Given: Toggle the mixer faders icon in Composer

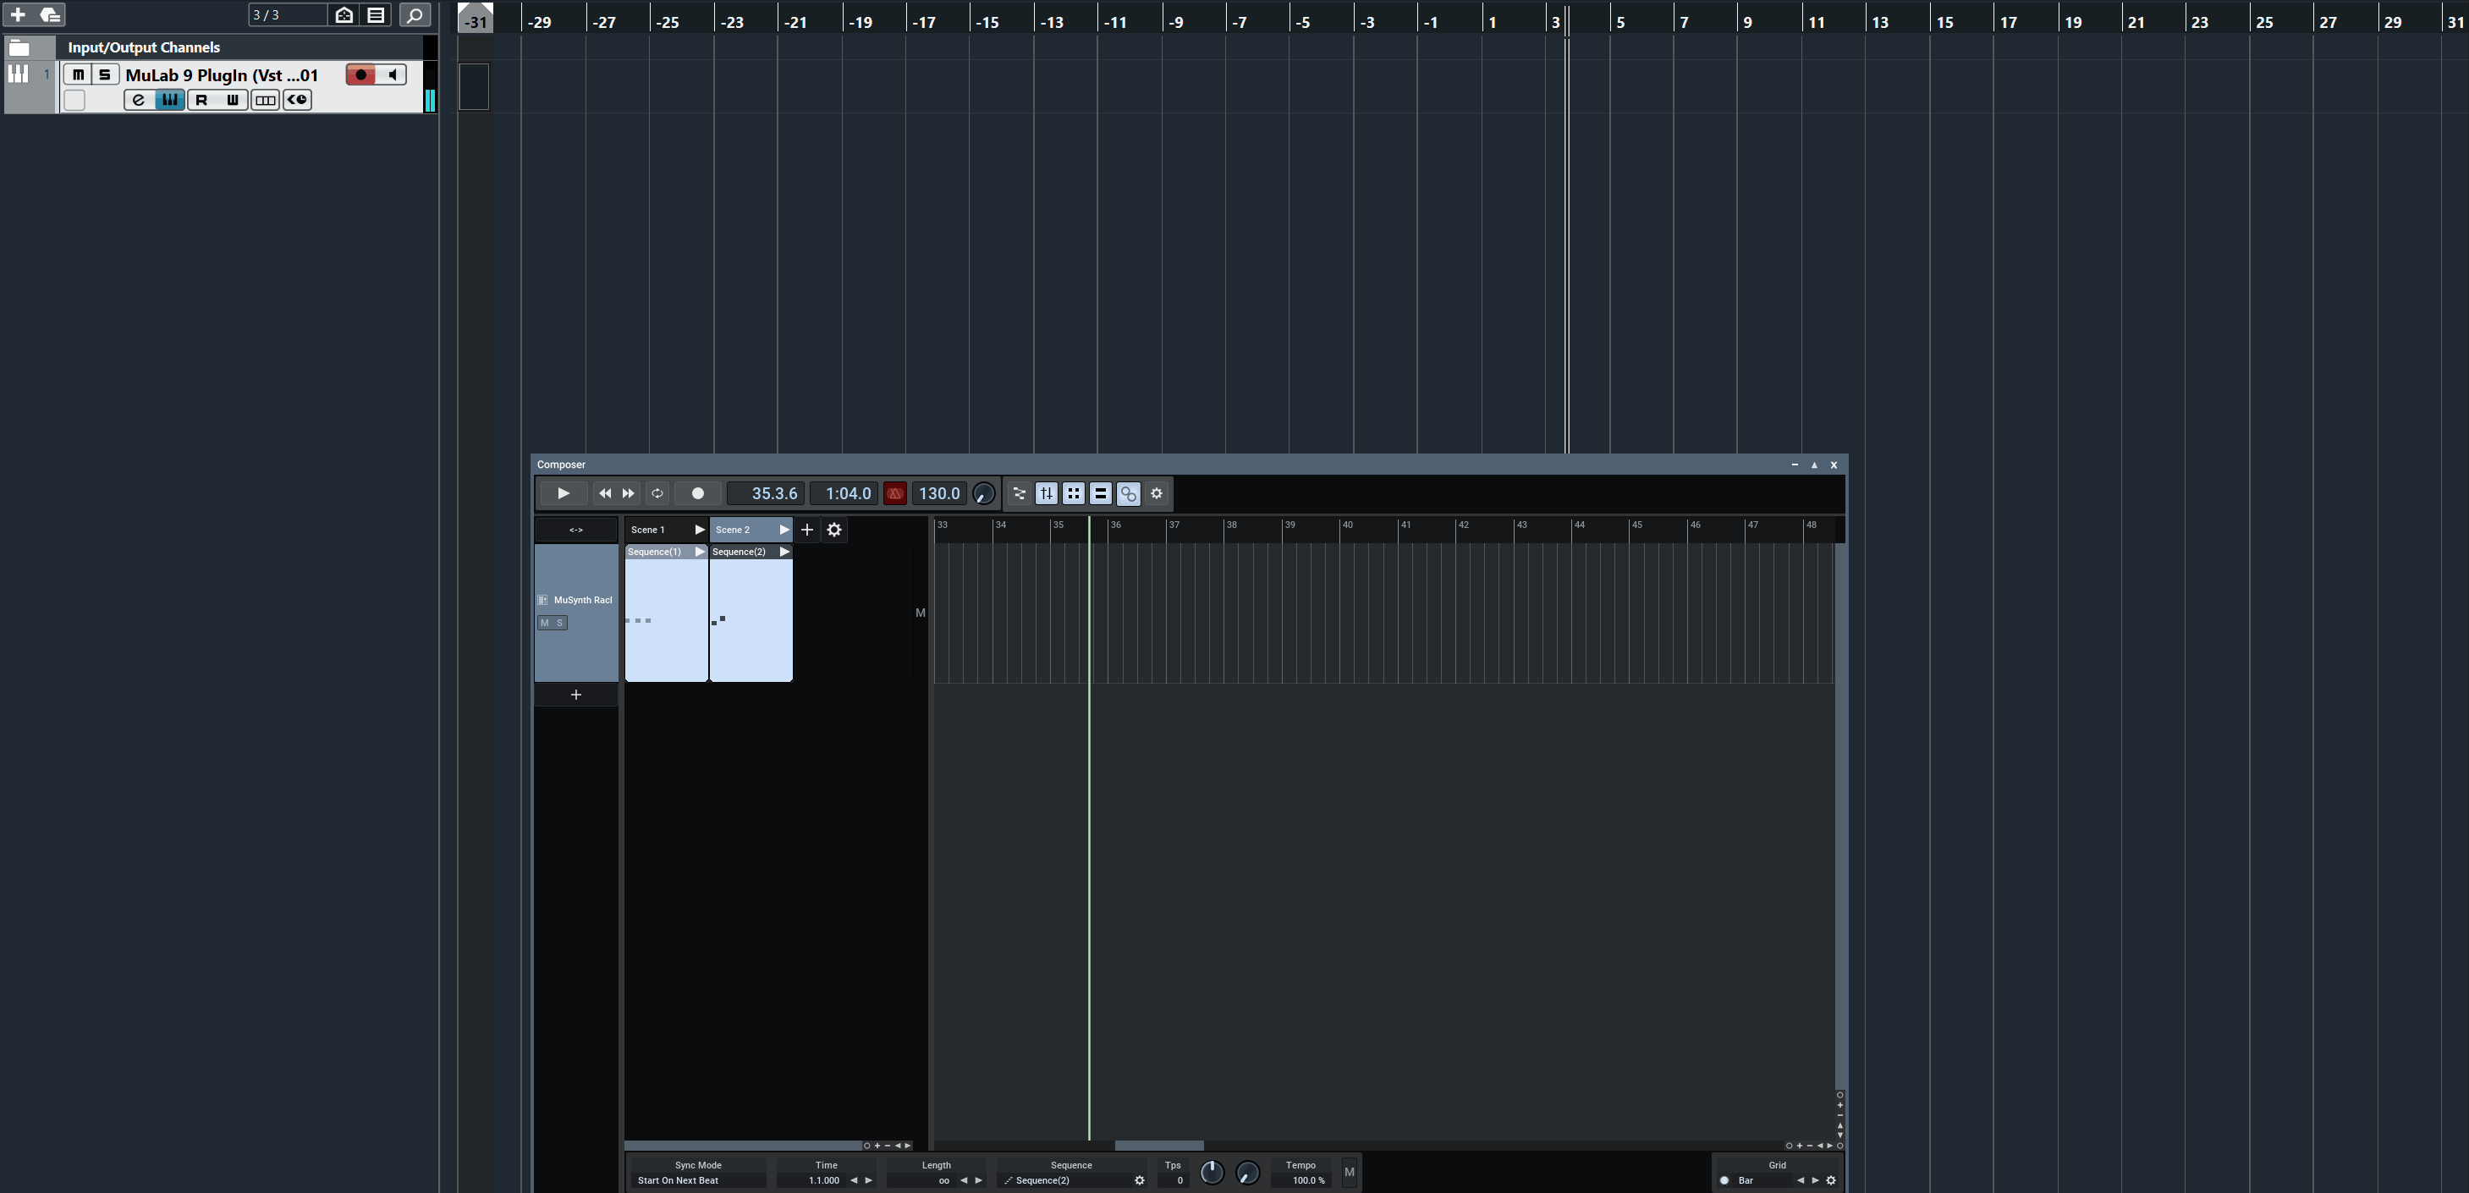Looking at the screenshot, I should (1047, 493).
